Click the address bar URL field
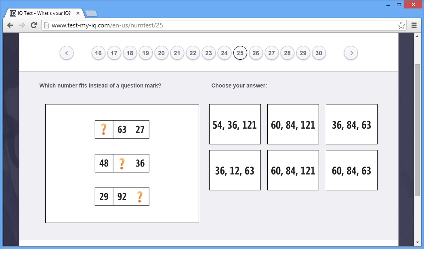 [224, 25]
